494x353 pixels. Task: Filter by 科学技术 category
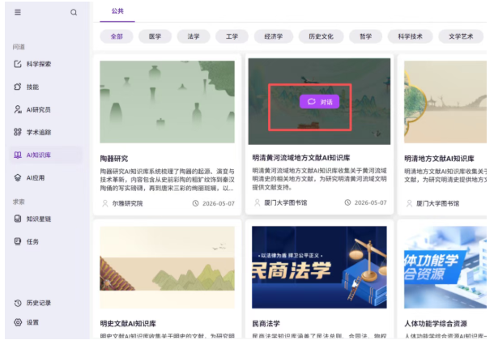click(411, 36)
